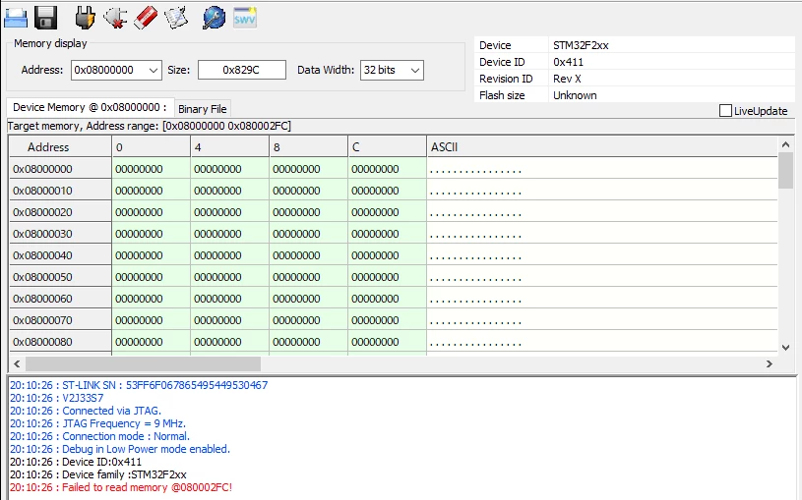Enable the LiveUpdate checkbox
802x500 pixels.
click(x=725, y=111)
